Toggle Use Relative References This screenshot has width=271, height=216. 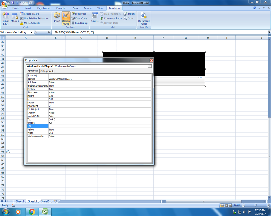click(35, 18)
